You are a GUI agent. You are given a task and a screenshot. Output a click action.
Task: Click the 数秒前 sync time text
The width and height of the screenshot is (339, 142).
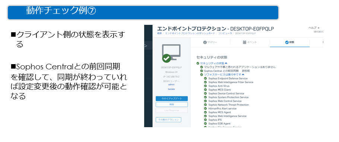click(246, 71)
